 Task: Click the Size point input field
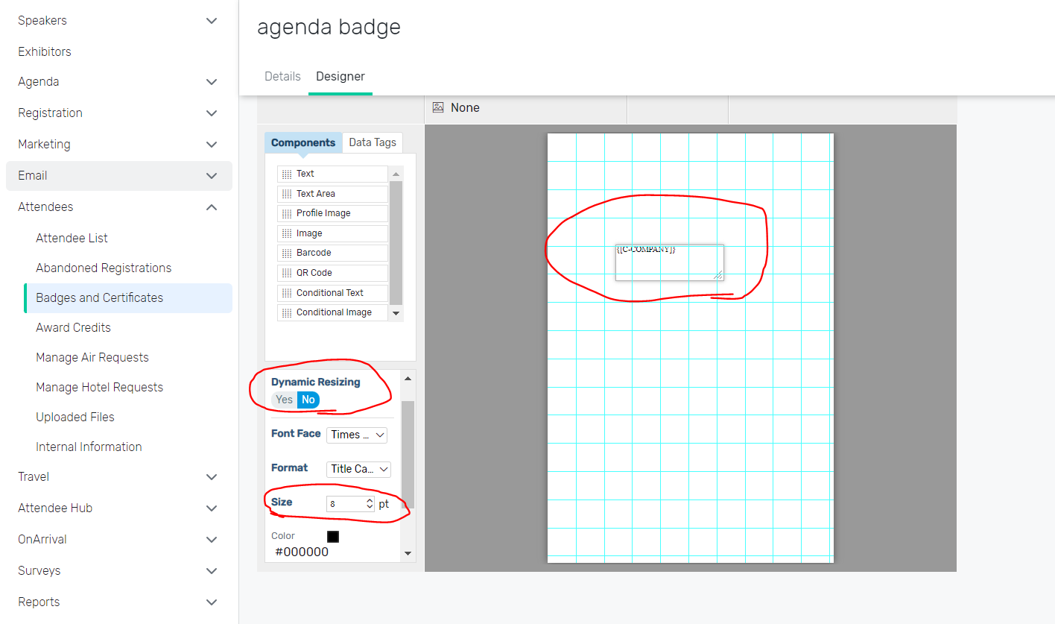pyautogui.click(x=346, y=504)
